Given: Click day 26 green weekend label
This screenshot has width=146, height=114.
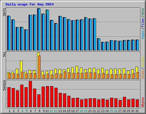Looking at the screenshot, I should (x=115, y=111).
